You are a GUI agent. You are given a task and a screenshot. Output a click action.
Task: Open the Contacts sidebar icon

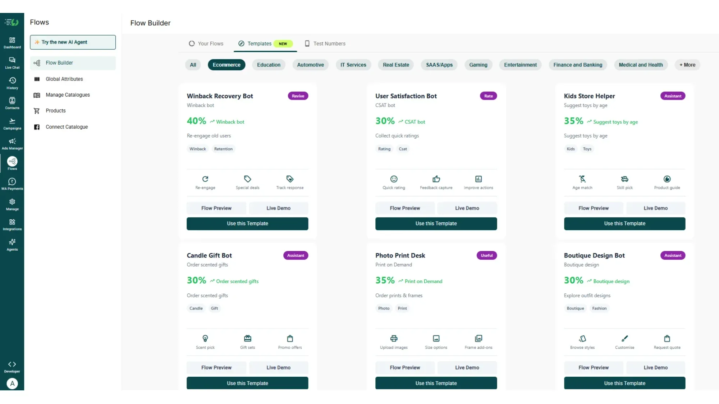12,103
